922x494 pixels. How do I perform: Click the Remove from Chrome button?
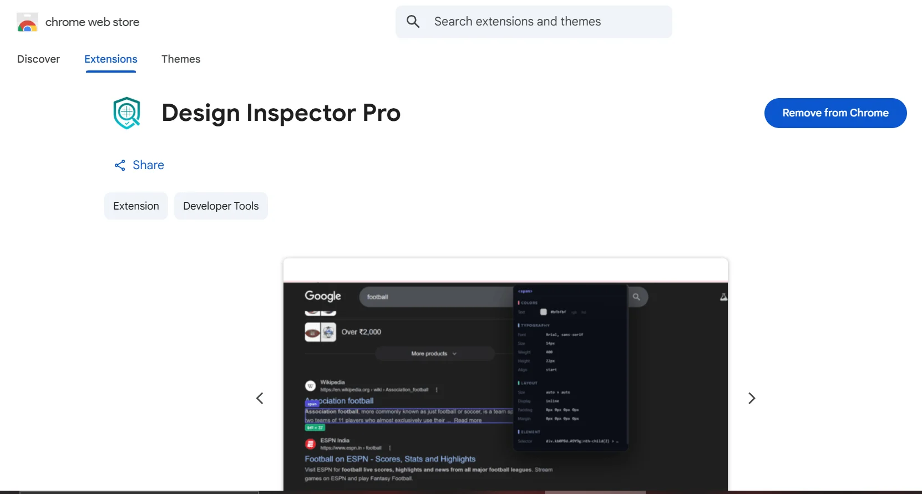coord(835,113)
